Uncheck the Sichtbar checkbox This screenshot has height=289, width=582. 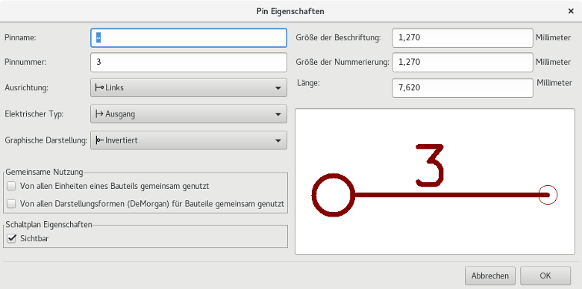(11, 238)
